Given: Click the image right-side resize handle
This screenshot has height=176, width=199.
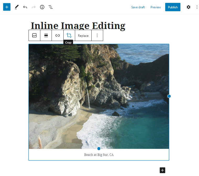Looking at the screenshot, I should [169, 96].
